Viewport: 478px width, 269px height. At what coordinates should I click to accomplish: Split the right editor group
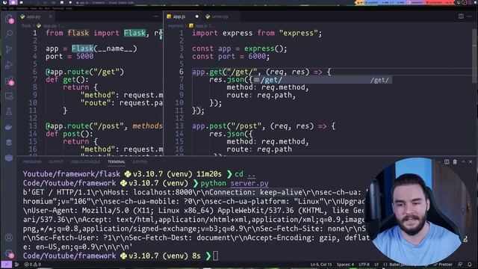tap(461, 16)
